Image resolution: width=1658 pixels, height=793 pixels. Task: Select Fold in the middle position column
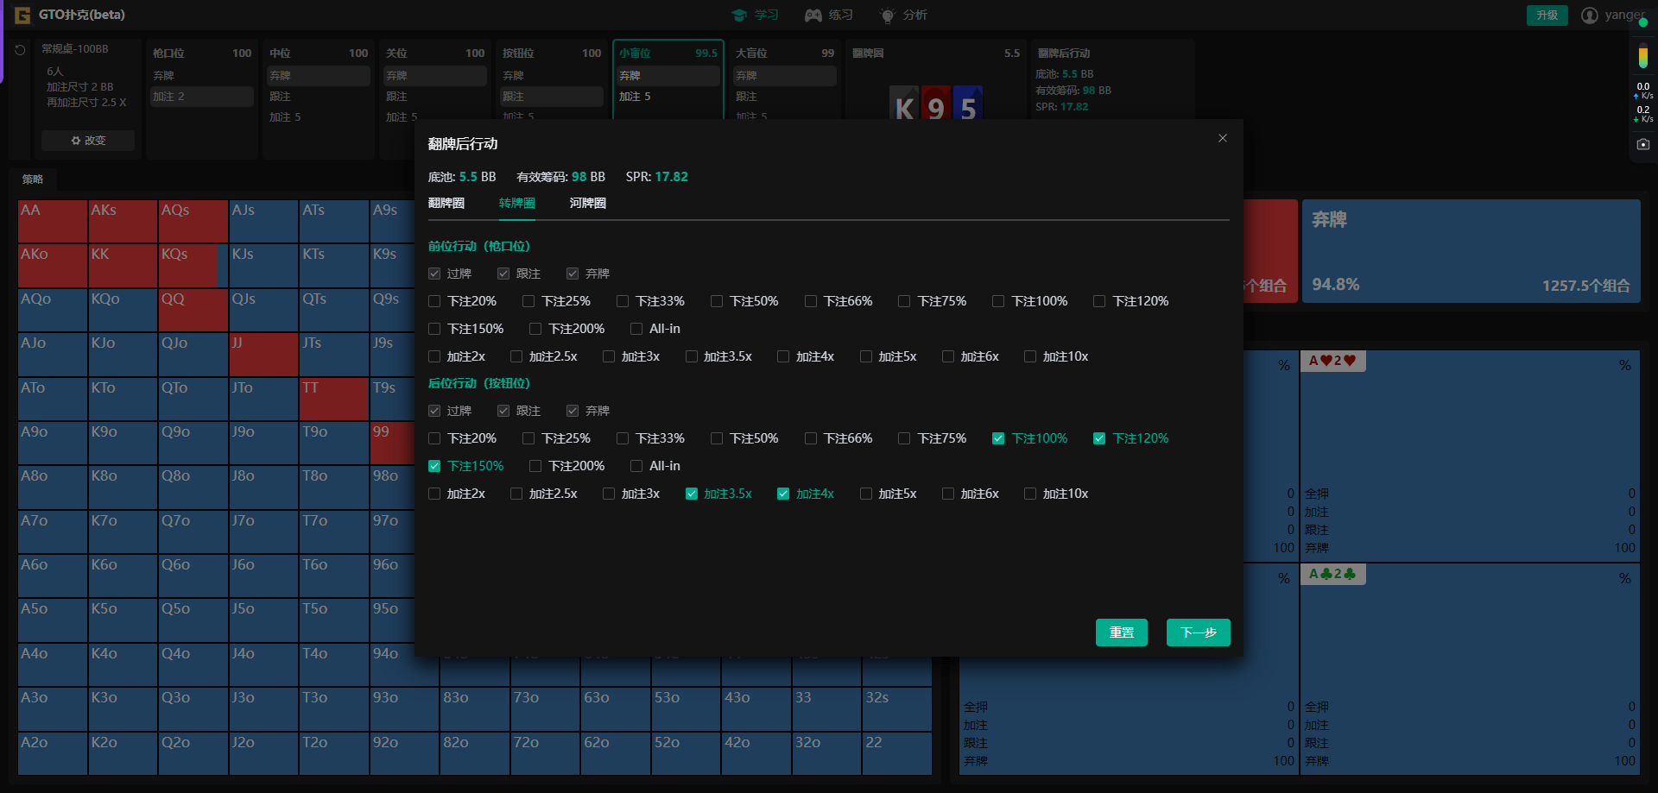(319, 76)
